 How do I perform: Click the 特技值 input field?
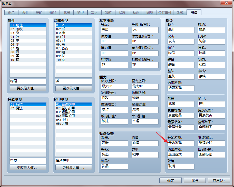[x=114, y=65]
